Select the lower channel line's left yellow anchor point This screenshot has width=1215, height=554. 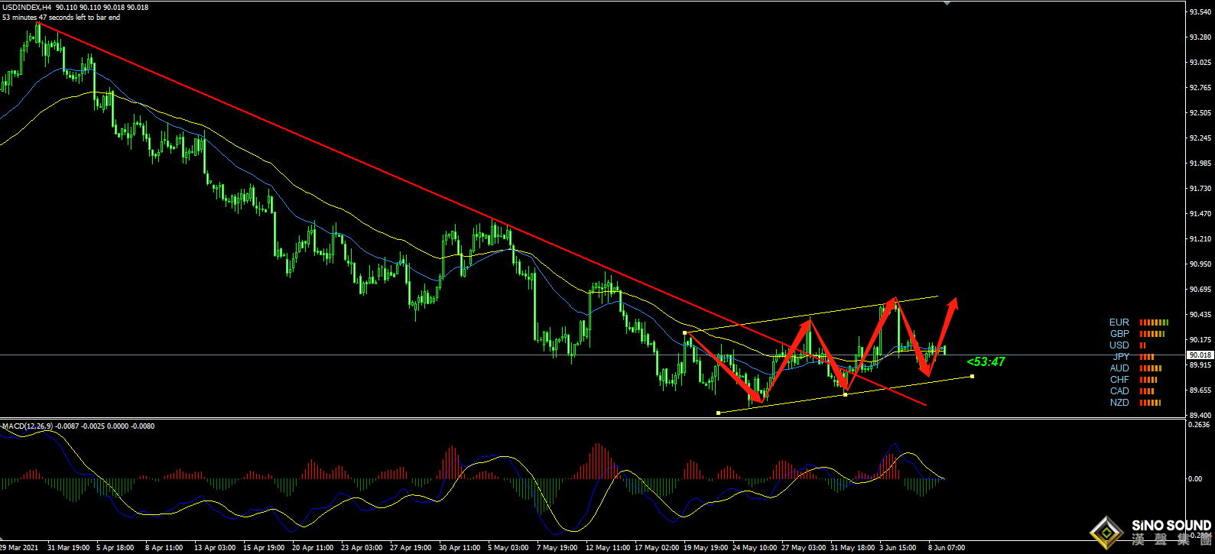click(x=718, y=413)
